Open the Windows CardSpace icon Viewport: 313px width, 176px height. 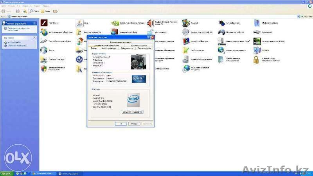[x=257, y=23]
